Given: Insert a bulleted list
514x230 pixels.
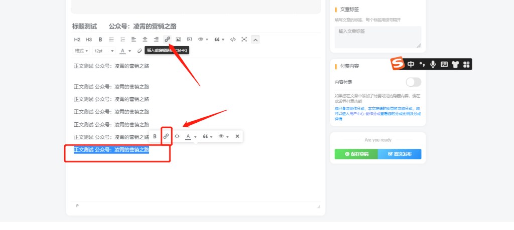Looking at the screenshot, I should click(x=111, y=40).
